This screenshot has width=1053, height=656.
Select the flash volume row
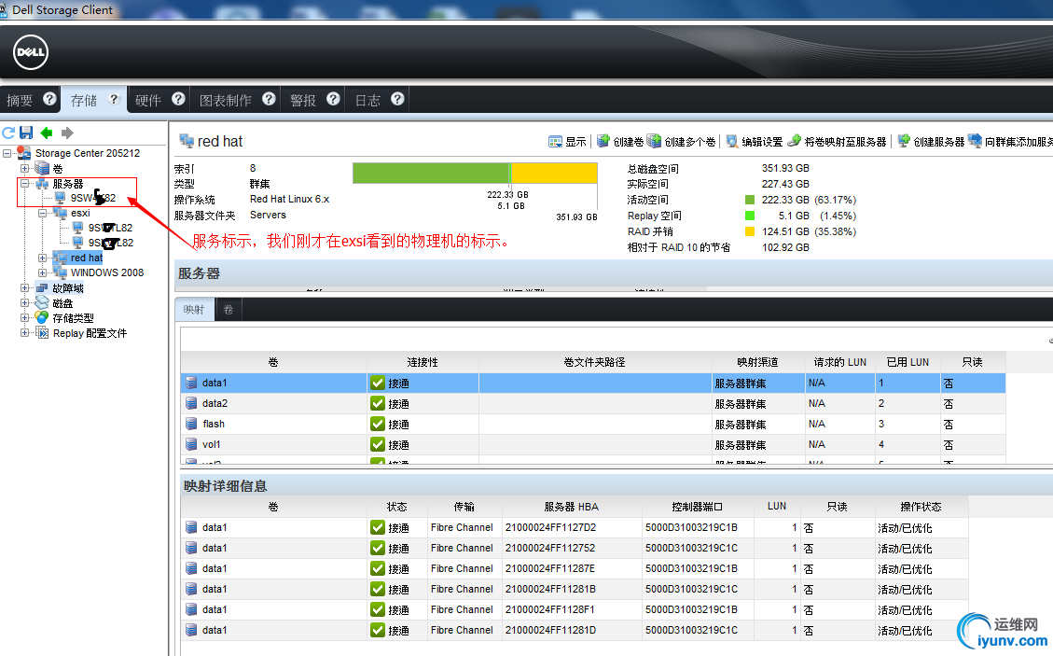tap(593, 425)
